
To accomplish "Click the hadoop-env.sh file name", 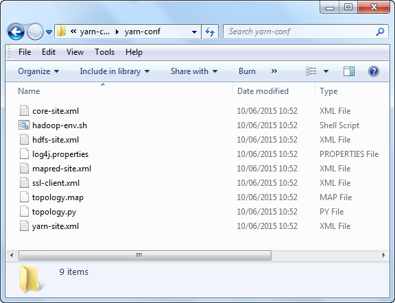I will tap(60, 125).
